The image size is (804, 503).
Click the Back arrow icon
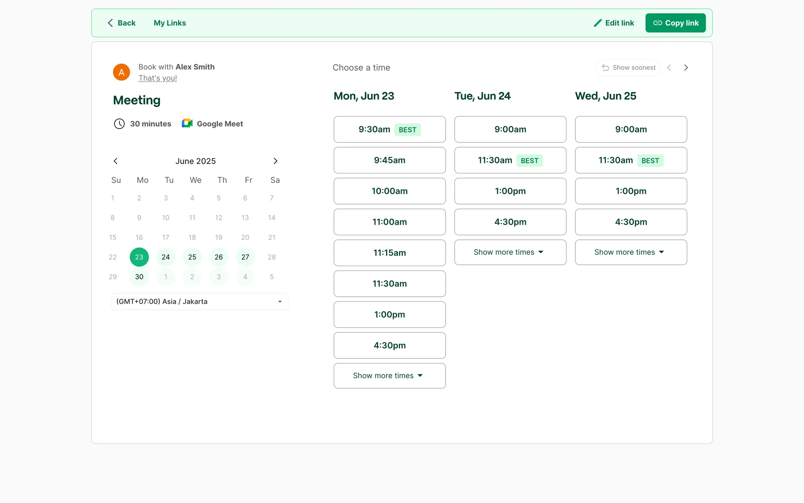[x=110, y=23]
